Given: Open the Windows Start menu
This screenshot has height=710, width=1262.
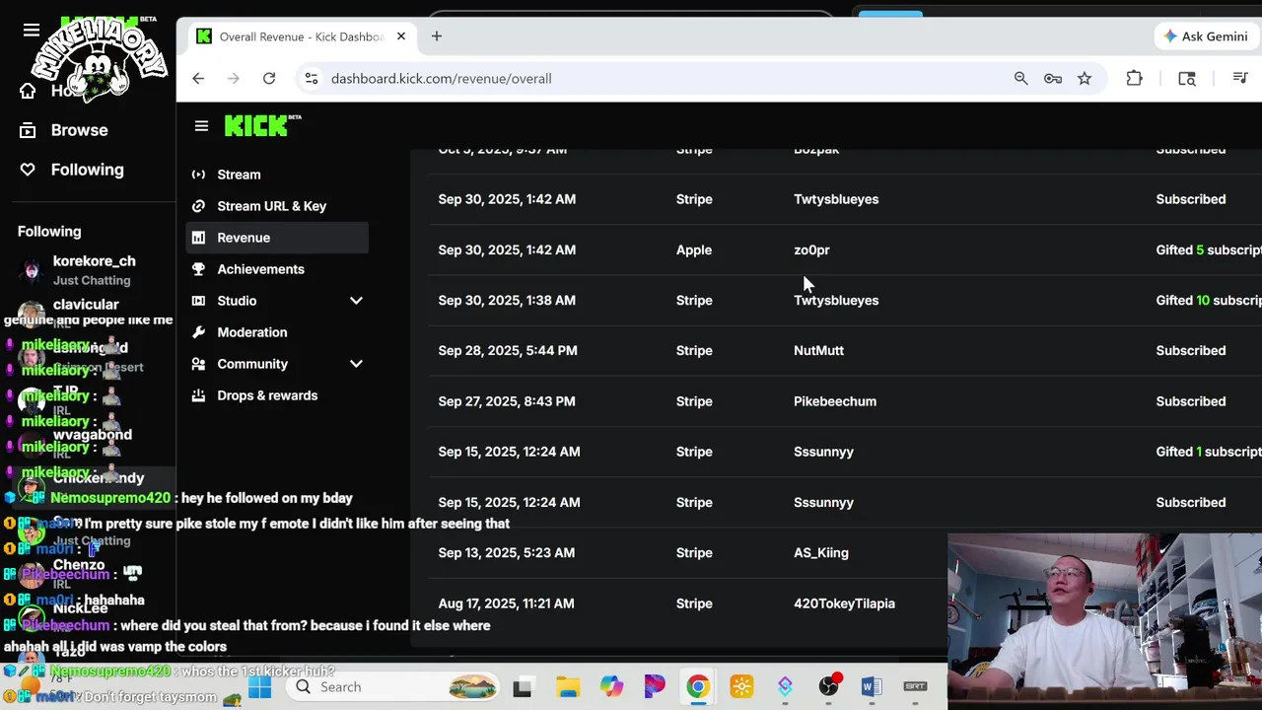Looking at the screenshot, I should click(259, 687).
